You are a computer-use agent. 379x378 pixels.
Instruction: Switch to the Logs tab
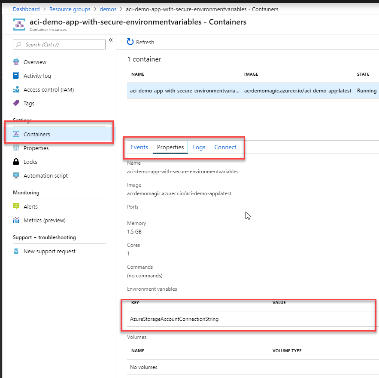click(x=199, y=147)
